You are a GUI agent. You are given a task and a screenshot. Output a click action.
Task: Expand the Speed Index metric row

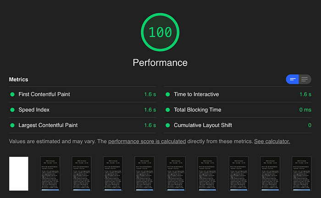pos(82,110)
